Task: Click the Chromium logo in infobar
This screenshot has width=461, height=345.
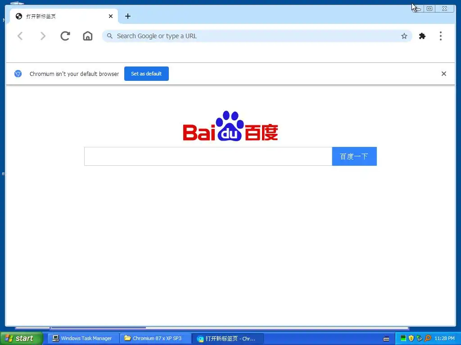Action: click(18, 74)
